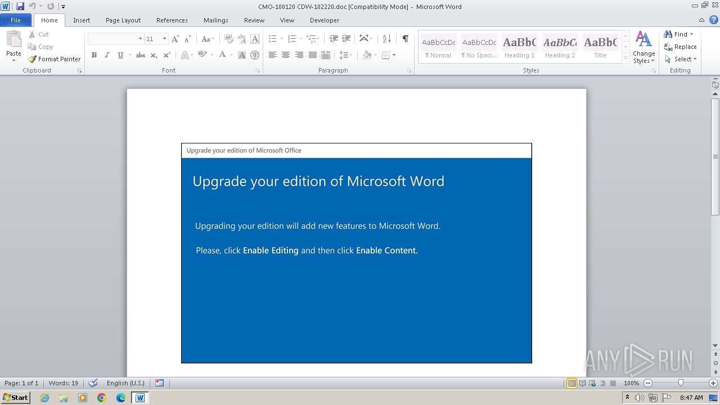Decrease the paragraph indent
720x405 pixels.
(334, 39)
